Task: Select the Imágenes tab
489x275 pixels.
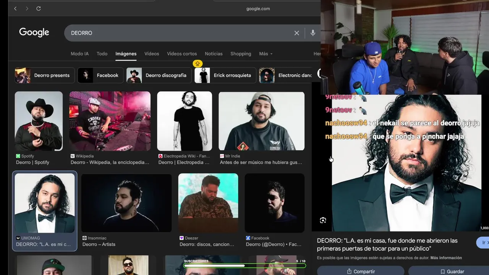Action: (x=126, y=54)
